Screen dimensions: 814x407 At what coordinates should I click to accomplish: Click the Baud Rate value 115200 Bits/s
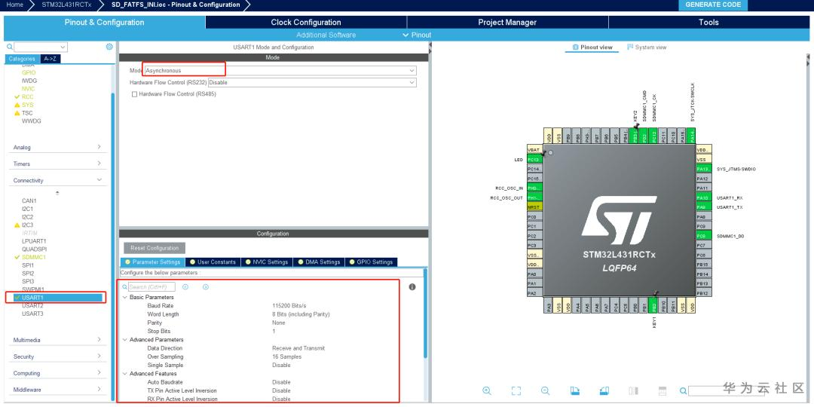tap(289, 306)
